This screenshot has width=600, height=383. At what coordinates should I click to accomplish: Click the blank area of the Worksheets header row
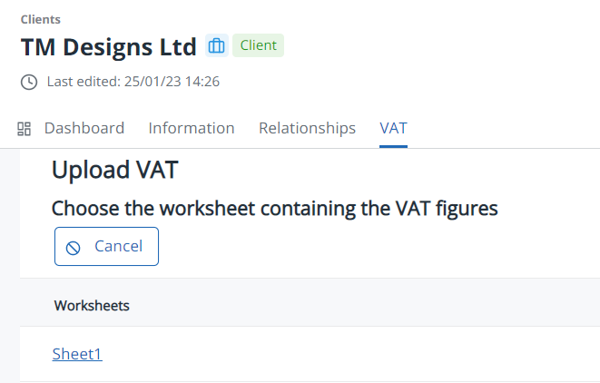coord(363,306)
